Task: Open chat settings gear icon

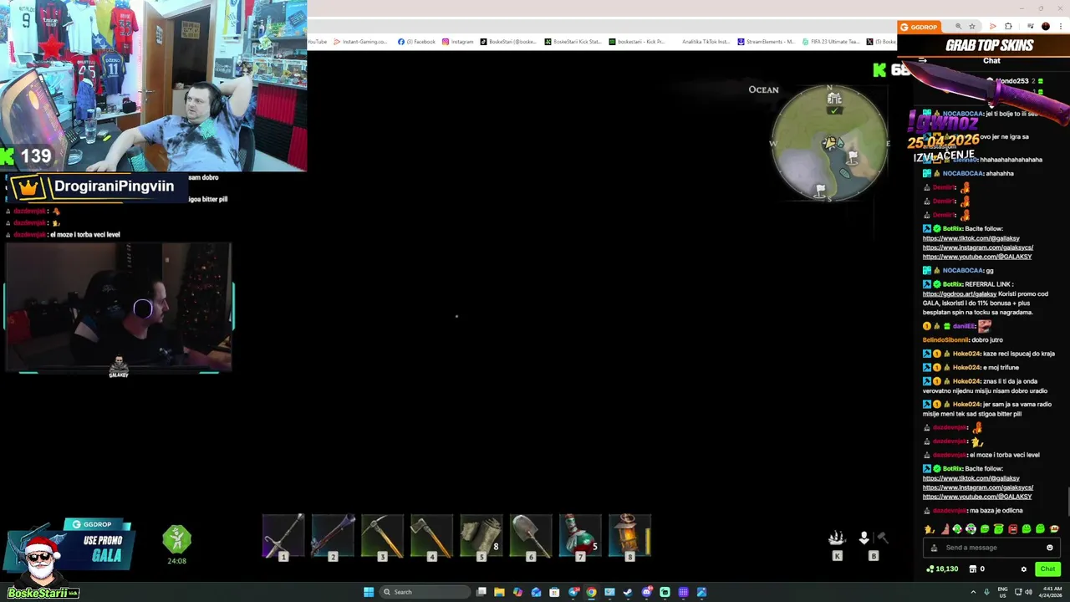Action: [1023, 569]
